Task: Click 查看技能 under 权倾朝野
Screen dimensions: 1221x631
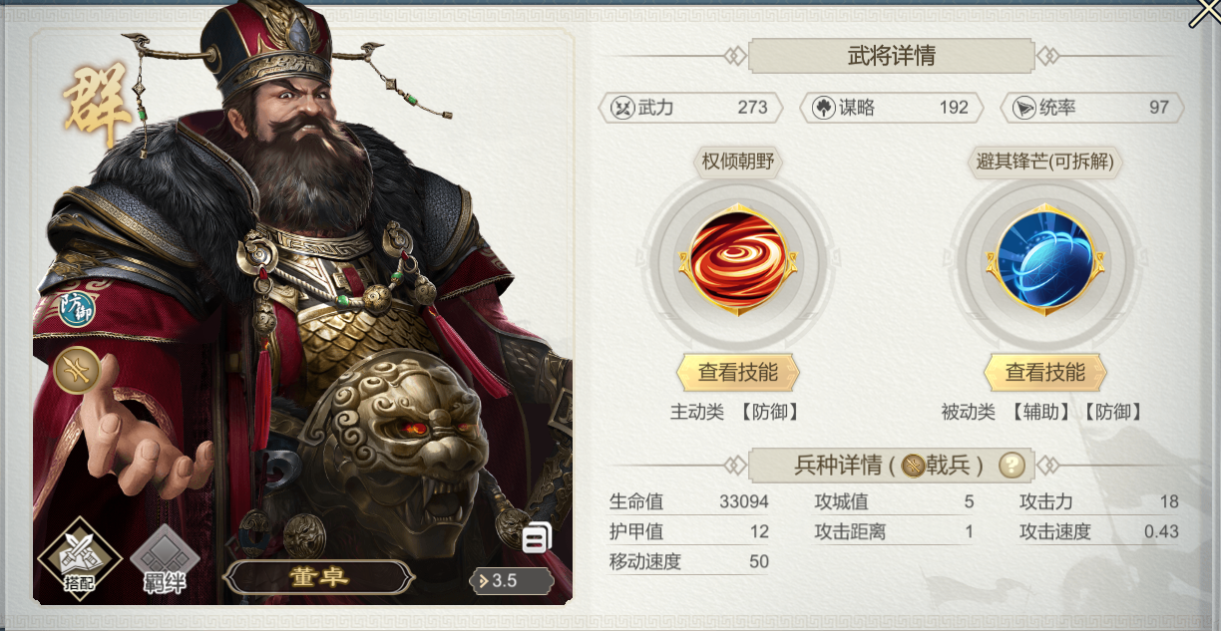Action: [738, 373]
